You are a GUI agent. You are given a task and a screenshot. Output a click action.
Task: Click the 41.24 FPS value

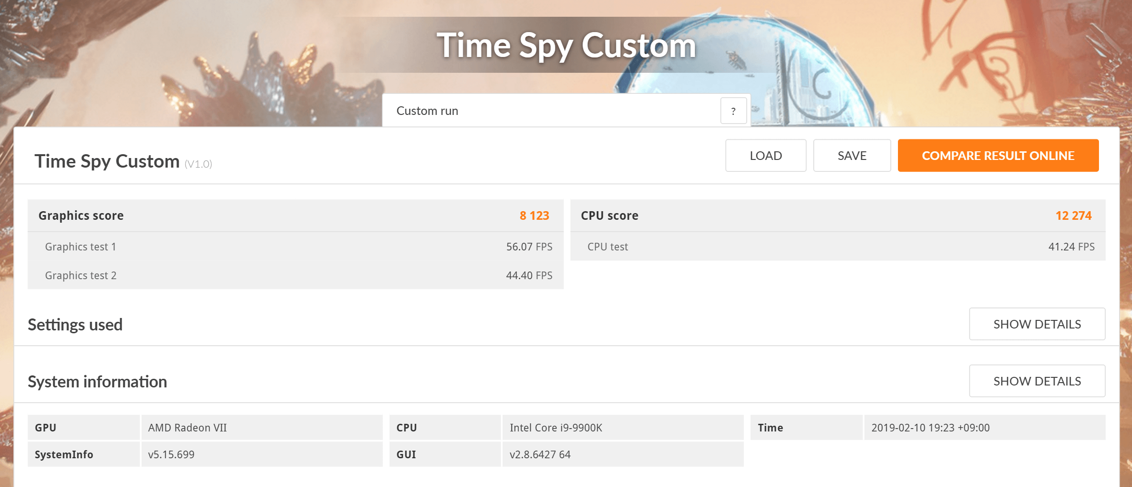point(1071,247)
